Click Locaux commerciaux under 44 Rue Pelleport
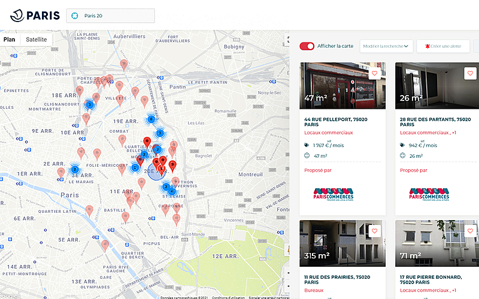 click(328, 133)
